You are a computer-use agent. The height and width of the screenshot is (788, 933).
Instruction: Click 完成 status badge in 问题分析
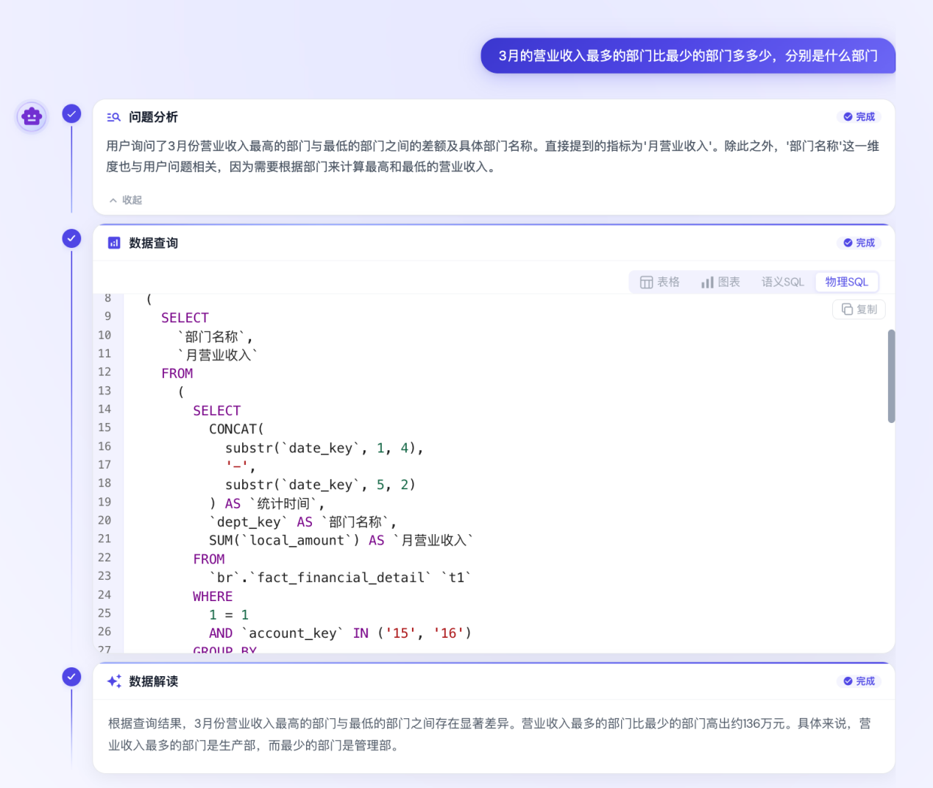(x=859, y=117)
